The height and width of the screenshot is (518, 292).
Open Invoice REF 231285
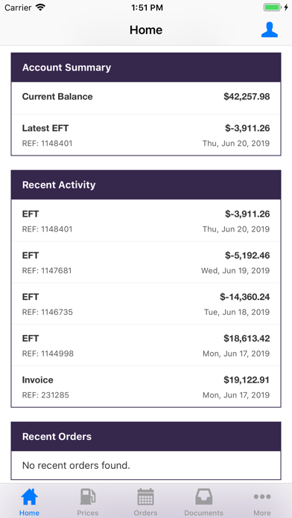click(146, 386)
